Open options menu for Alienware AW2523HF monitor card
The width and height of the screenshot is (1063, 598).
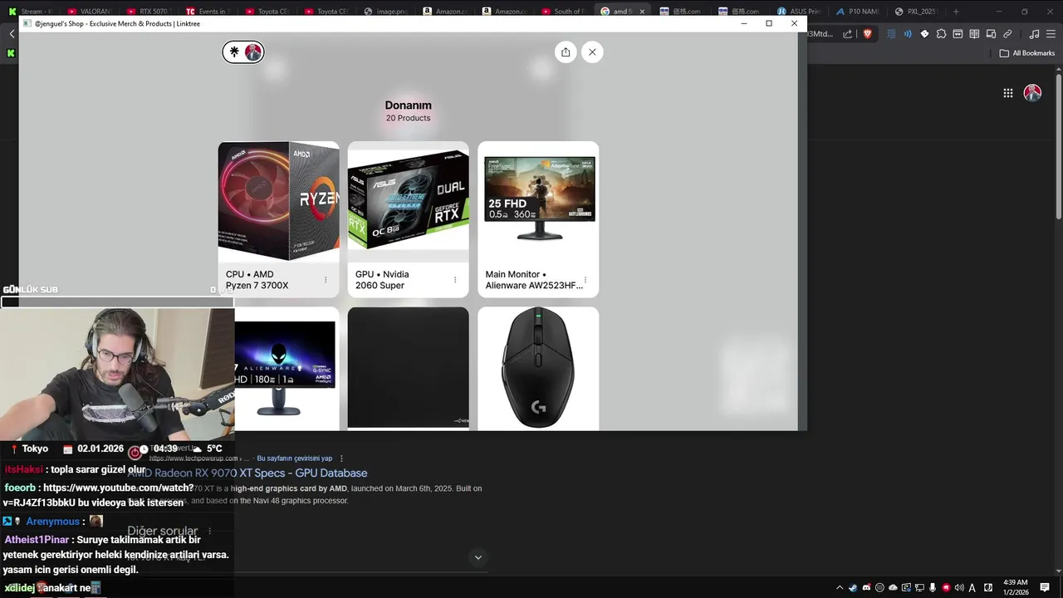[x=585, y=280]
